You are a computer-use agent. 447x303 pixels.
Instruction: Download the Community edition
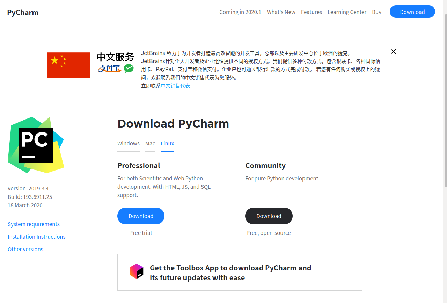(x=269, y=216)
